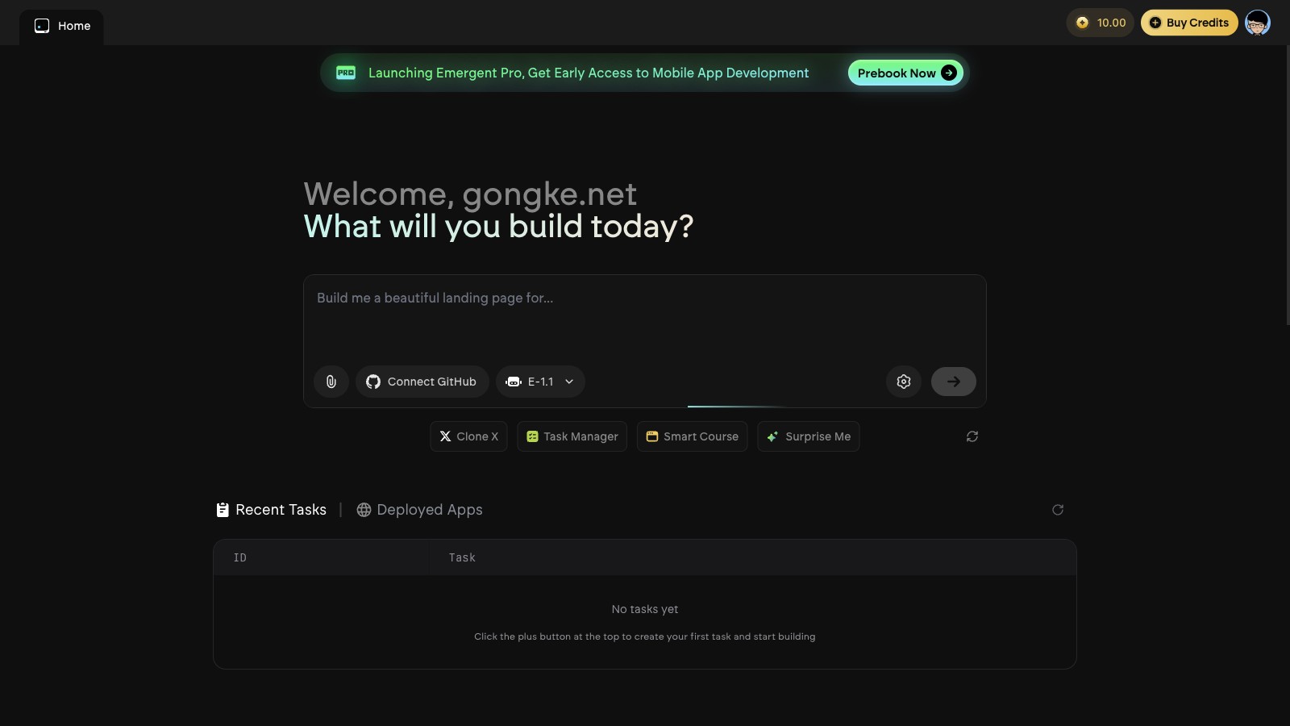The image size is (1290, 726).
Task: Submit prompt with the arrow send button
Action: click(953, 382)
